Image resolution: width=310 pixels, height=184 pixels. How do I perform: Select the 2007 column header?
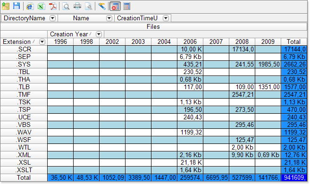click(216, 42)
